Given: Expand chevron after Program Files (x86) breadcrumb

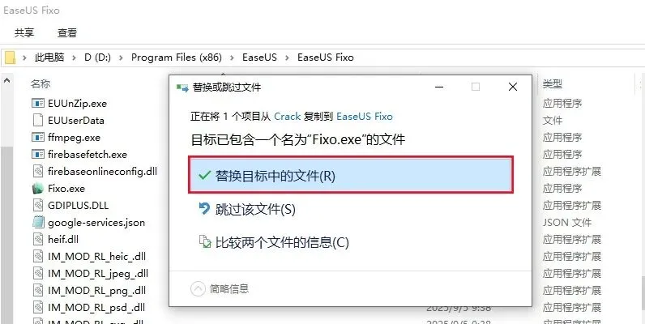Looking at the screenshot, I should 233,58.
